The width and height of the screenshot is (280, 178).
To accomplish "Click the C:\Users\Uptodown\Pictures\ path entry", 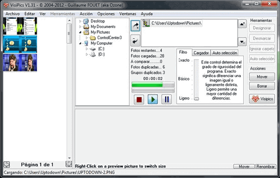I will pos(176,23).
